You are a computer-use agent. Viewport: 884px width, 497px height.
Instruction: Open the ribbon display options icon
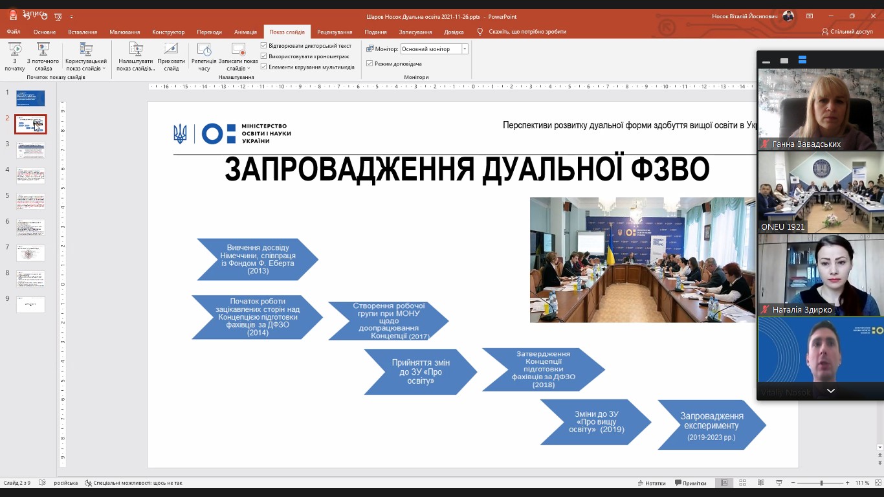coord(809,16)
